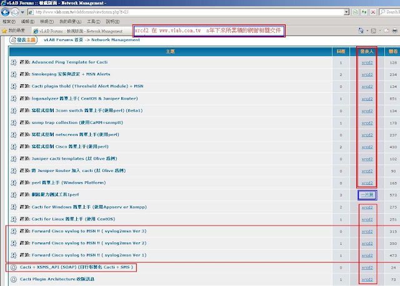Go back with the browser Back arrow
The height and width of the screenshot is (286, 400).
pos(6,12)
